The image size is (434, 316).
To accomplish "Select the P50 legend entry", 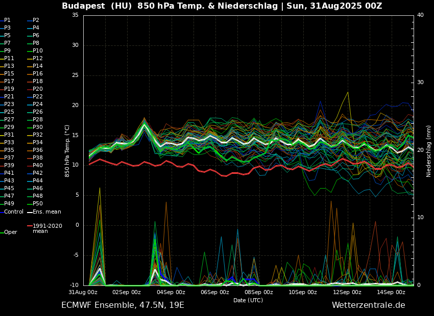I will click(38, 204).
